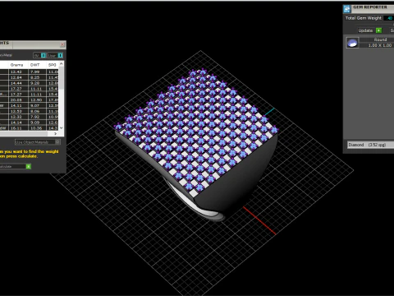
Task: Select the 14.14 grams cell
Action: click(18, 123)
